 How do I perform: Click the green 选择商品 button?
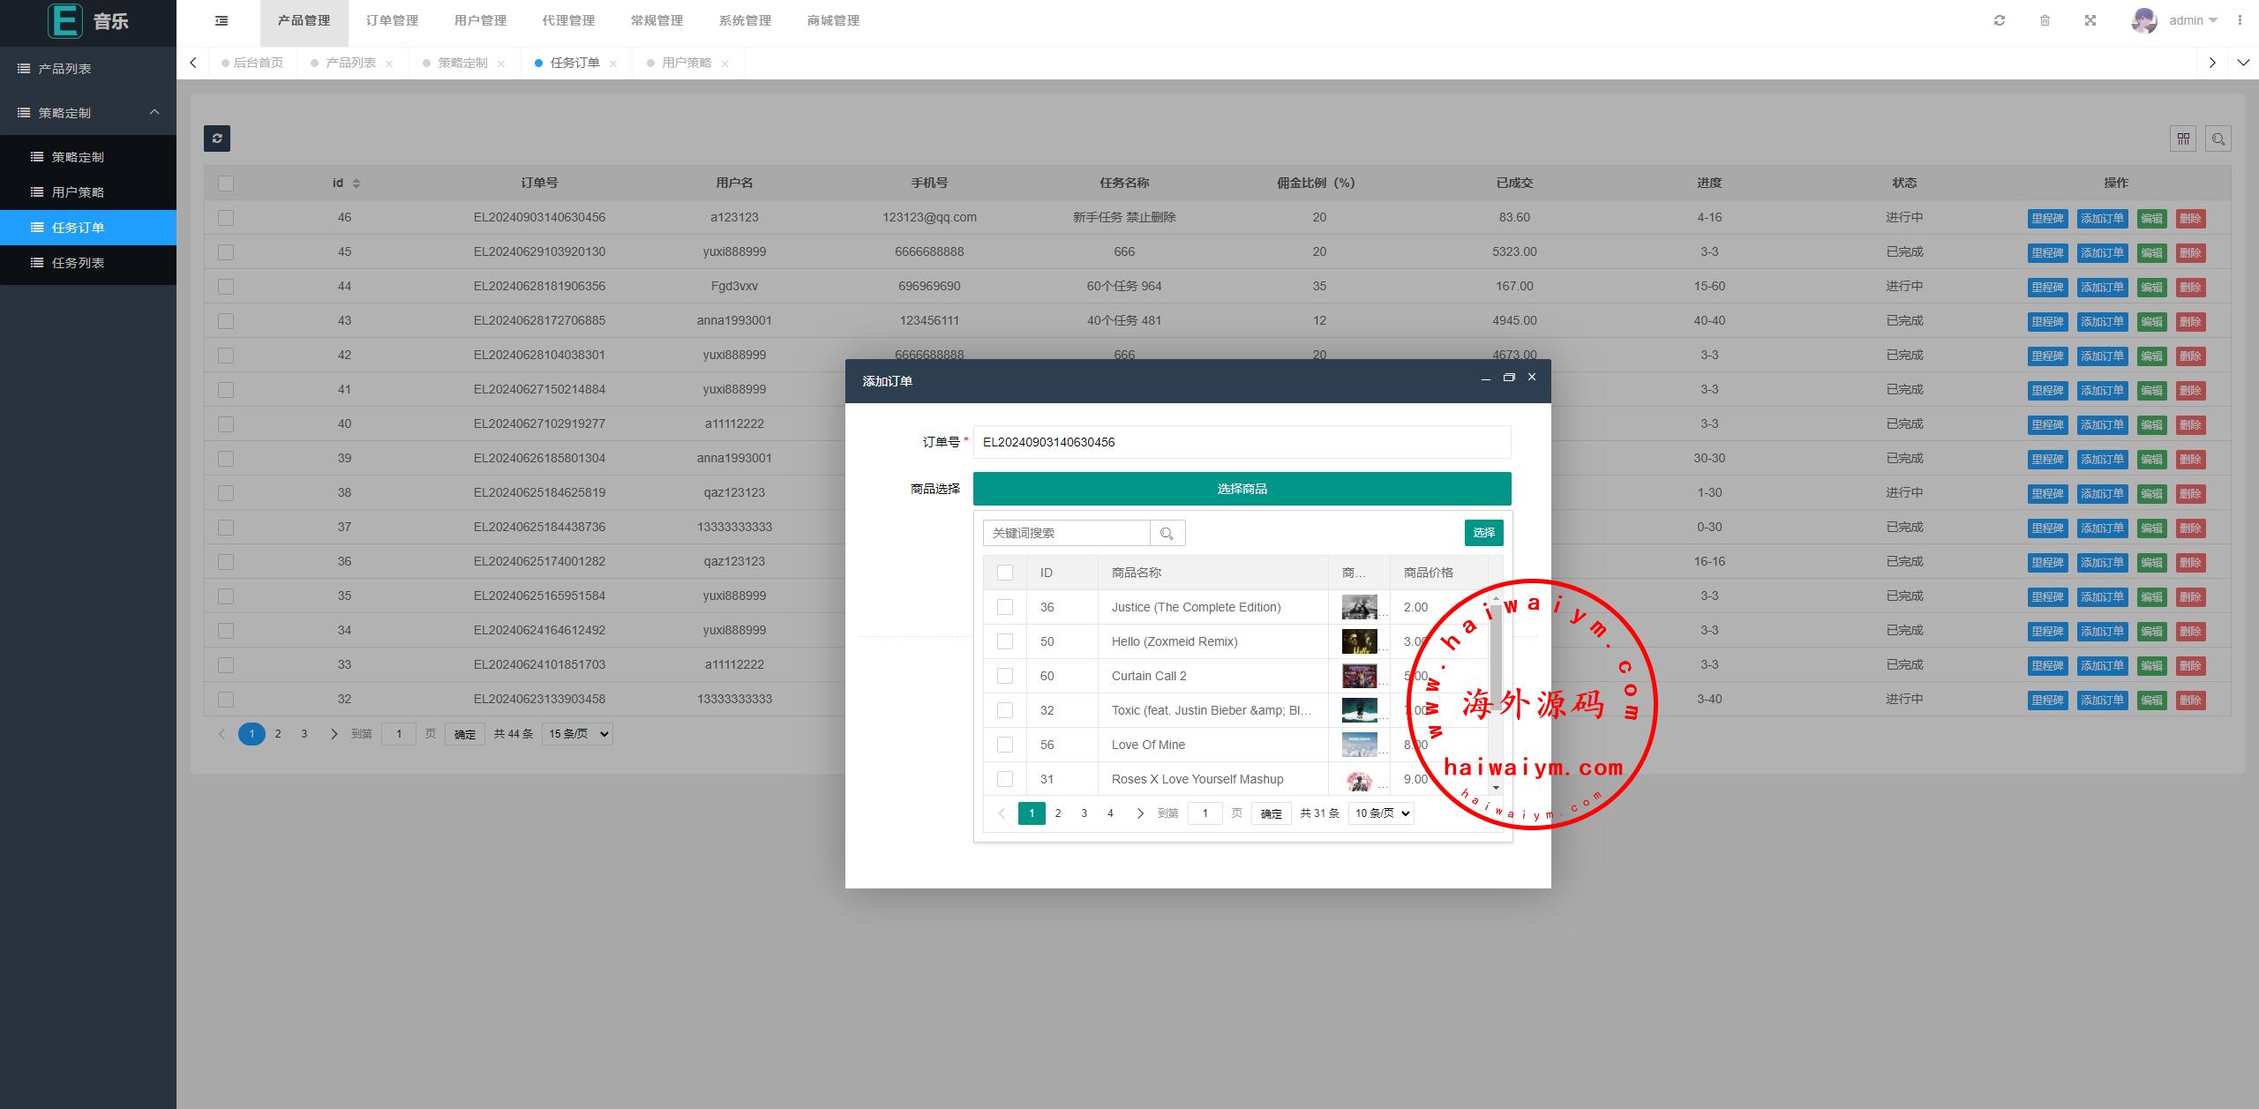pyautogui.click(x=1242, y=489)
